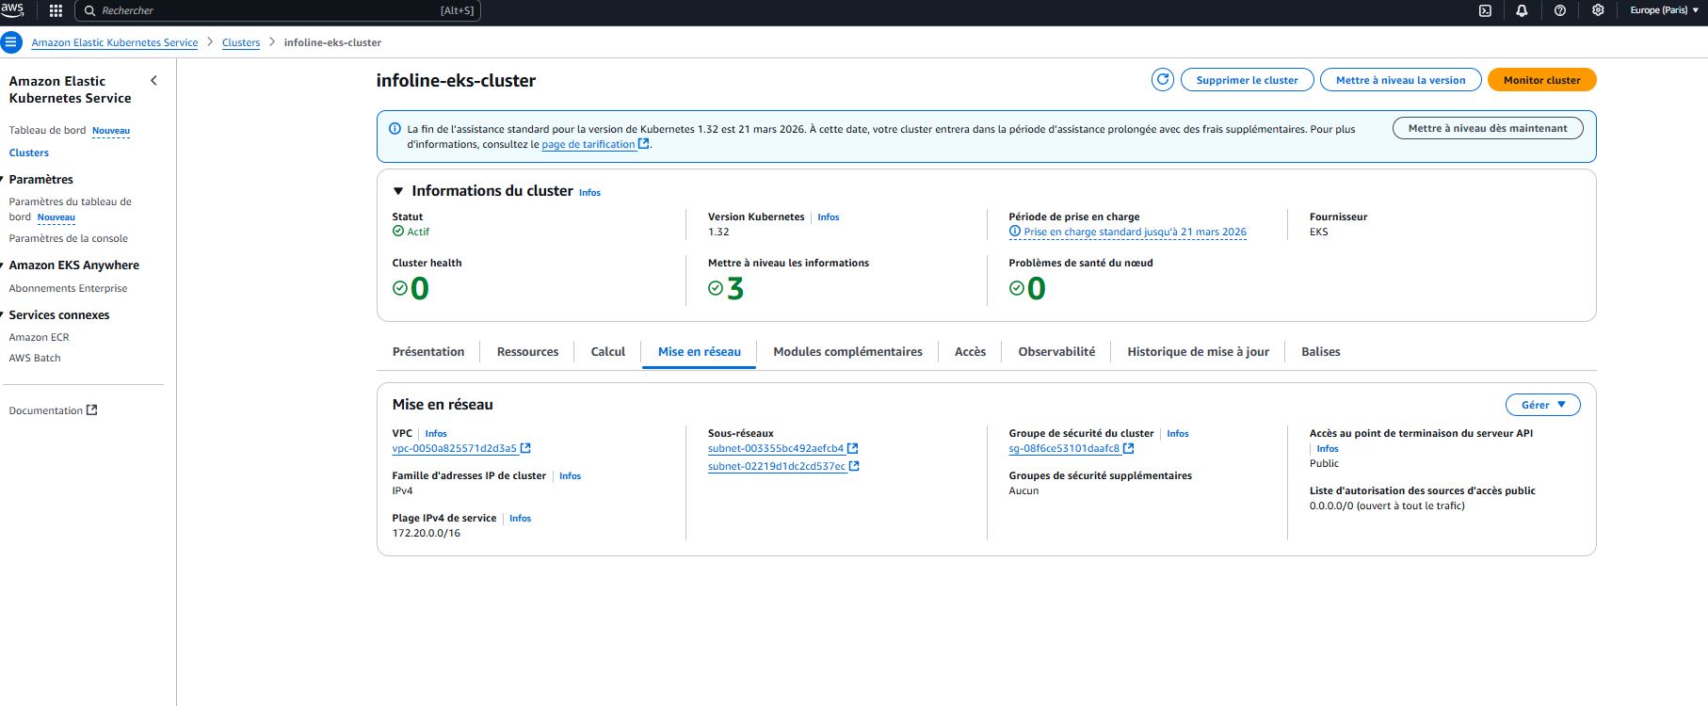Collapse the sidebar with the left chevron

tap(154, 81)
